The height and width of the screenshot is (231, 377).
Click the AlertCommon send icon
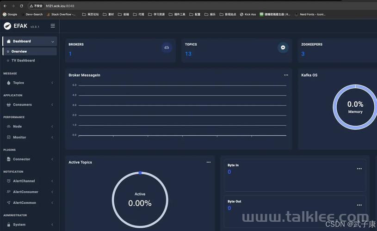coord(9,203)
